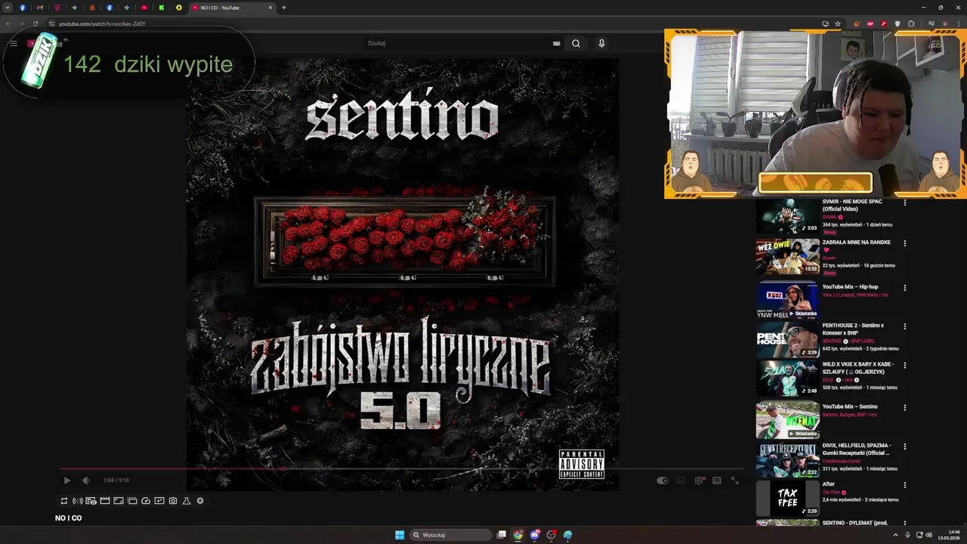The height and width of the screenshot is (544, 967).
Task: Click the volume booster waves icon
Action: pos(77,501)
